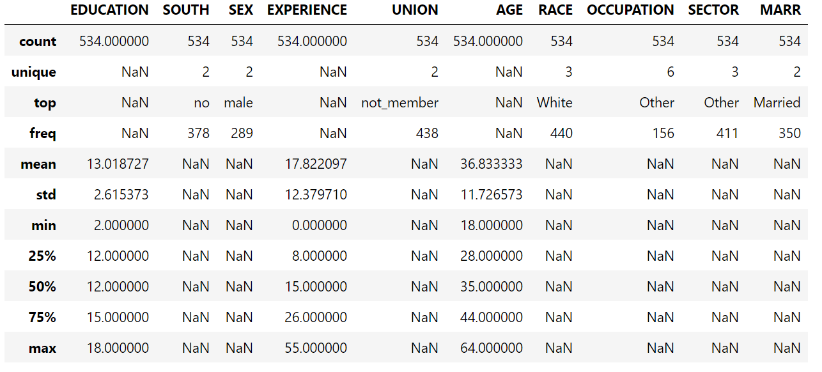This screenshot has width=822, height=372.
Task: Click the not_member cell under UNION
Action: pyautogui.click(x=399, y=103)
